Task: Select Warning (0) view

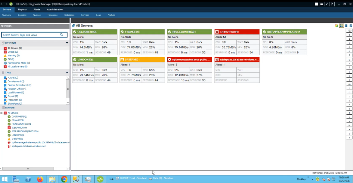Action: 13,55
